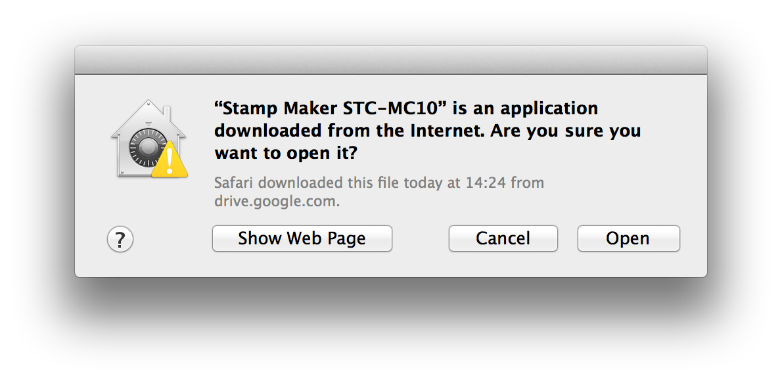782x381 pixels.
Task: Cancel opening the downloaded application
Action: 503,238
